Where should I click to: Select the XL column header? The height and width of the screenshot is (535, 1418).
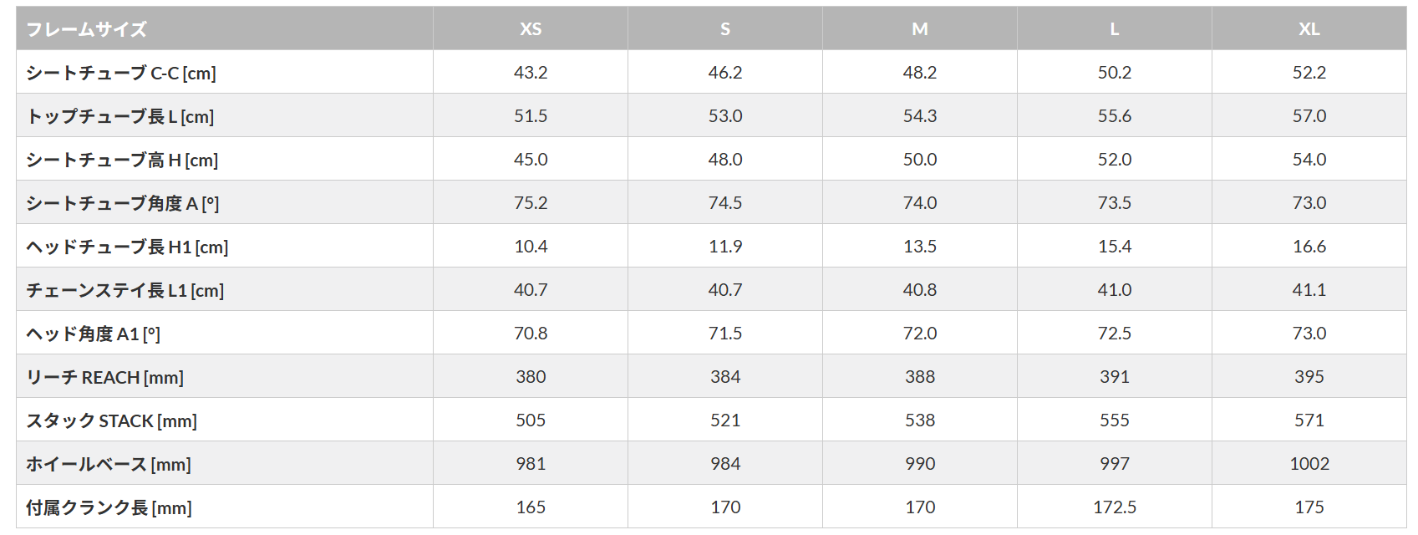(x=1309, y=29)
